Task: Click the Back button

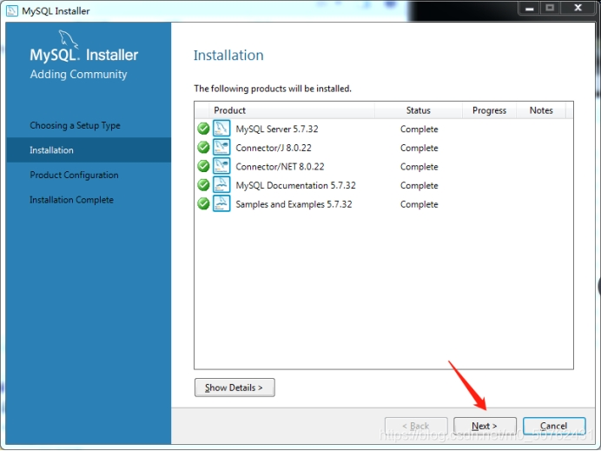Action: (416, 426)
